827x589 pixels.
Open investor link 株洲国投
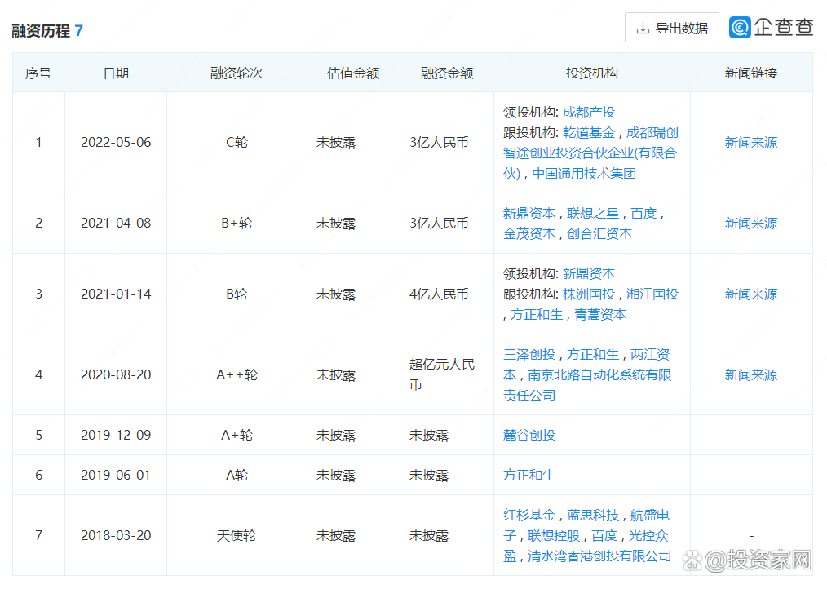tap(589, 294)
